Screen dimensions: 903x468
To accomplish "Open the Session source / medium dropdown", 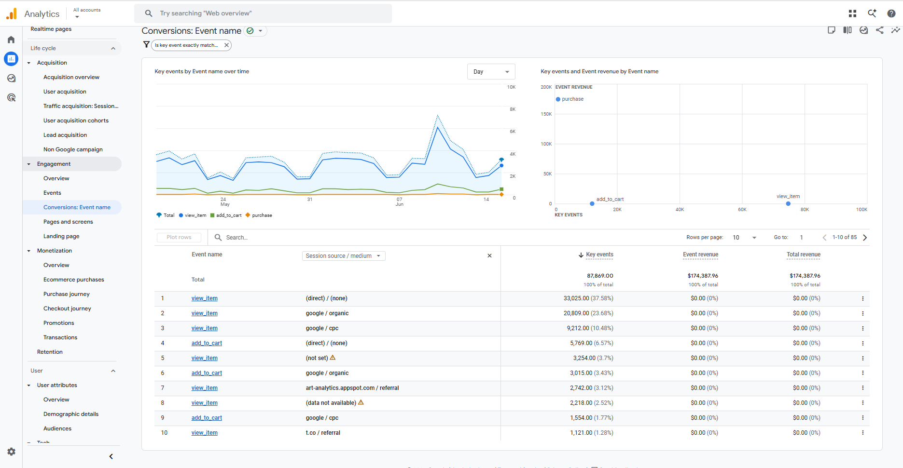I will pos(344,256).
